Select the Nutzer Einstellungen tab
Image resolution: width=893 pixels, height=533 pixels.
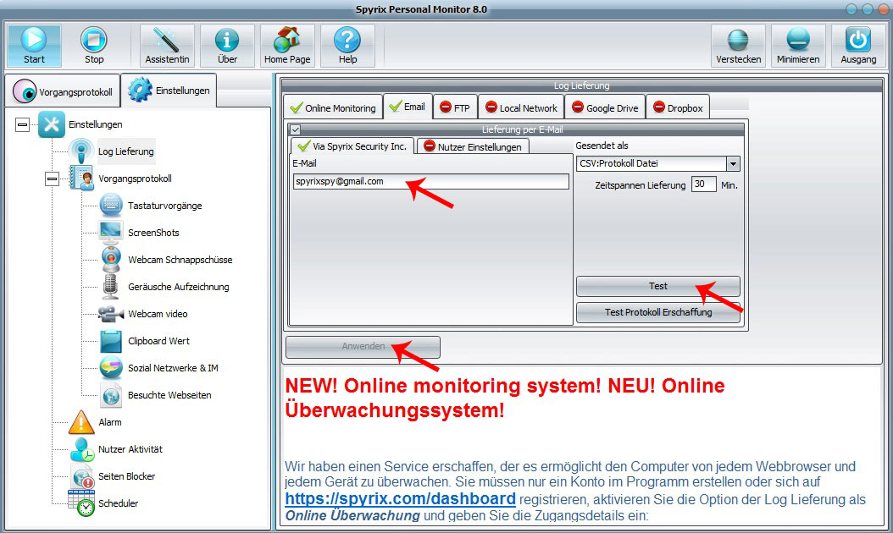coord(474,146)
